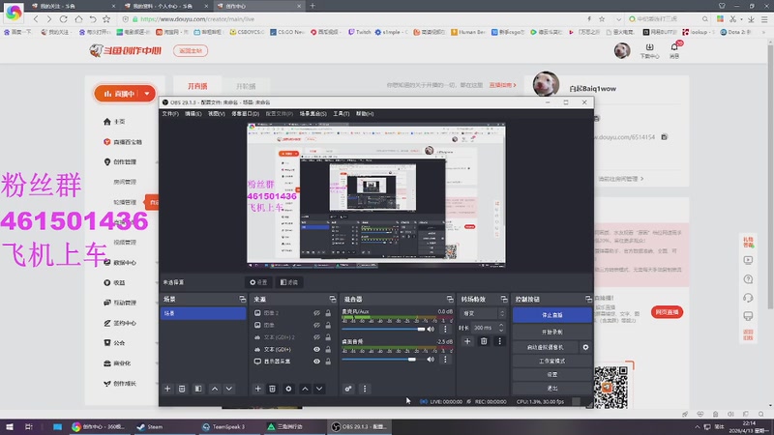
Task: Open 桌面音频 channel three-dot options
Action: pos(445,359)
